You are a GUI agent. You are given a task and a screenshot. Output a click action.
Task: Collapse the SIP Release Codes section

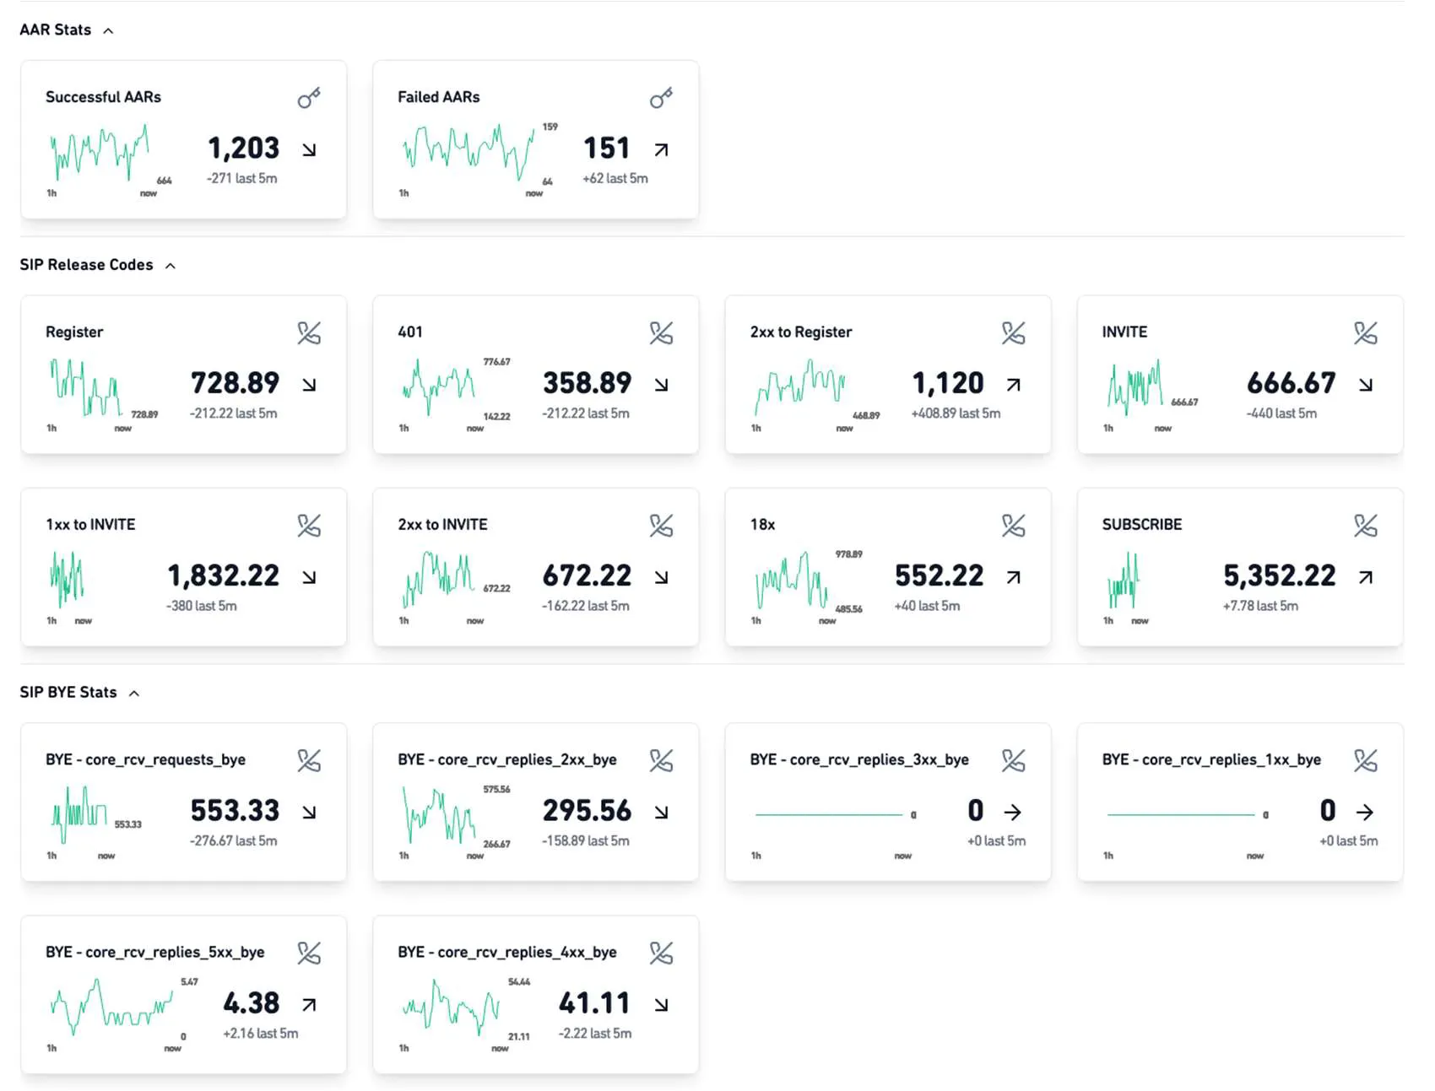coord(171,264)
